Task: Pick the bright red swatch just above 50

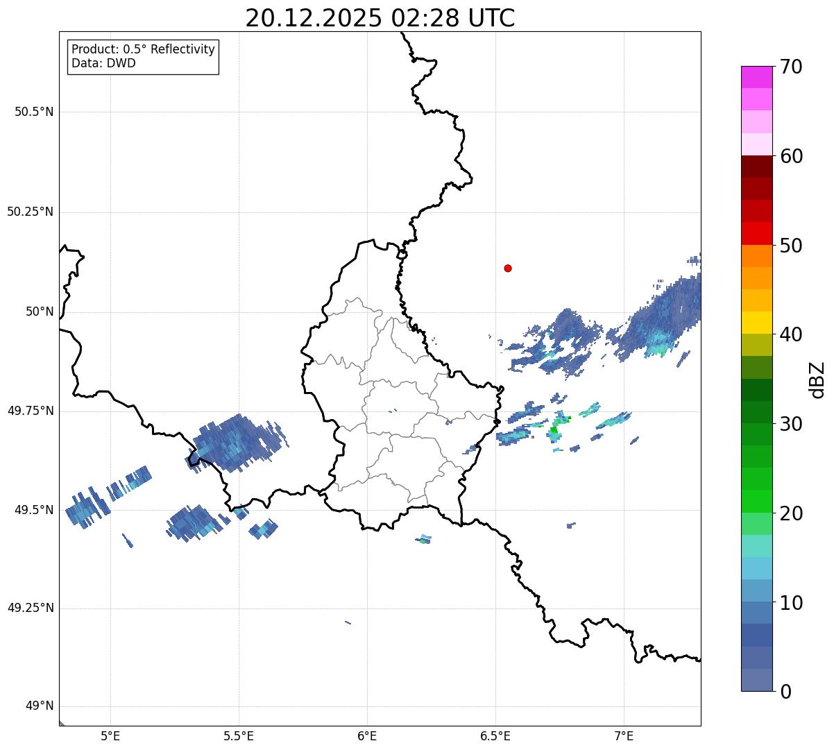Action: tap(756, 234)
